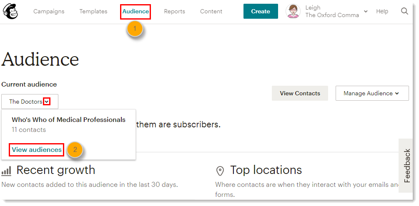Click the Mailchimp monkey logo

coord(10,12)
